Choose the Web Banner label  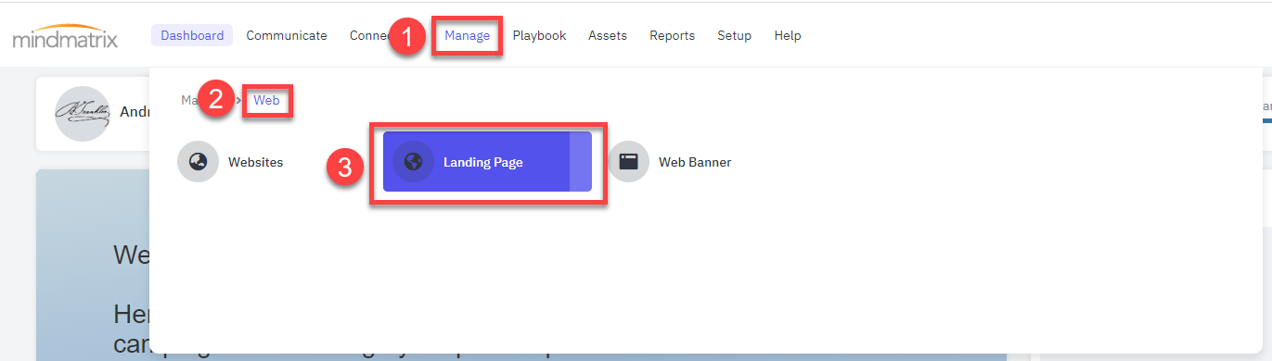pos(695,162)
